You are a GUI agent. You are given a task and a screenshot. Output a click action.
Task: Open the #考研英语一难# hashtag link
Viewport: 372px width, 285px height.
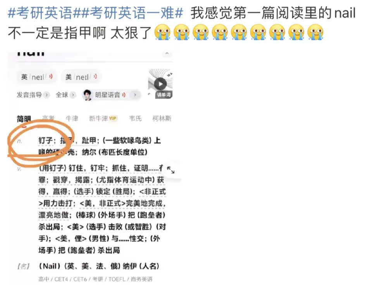[132, 12]
